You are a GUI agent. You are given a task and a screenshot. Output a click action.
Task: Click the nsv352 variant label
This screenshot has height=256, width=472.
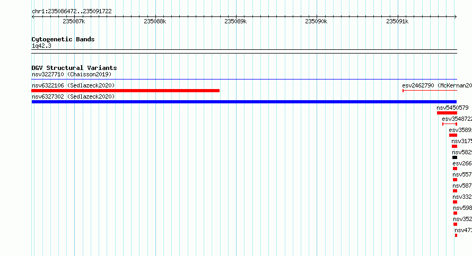tap(462, 219)
